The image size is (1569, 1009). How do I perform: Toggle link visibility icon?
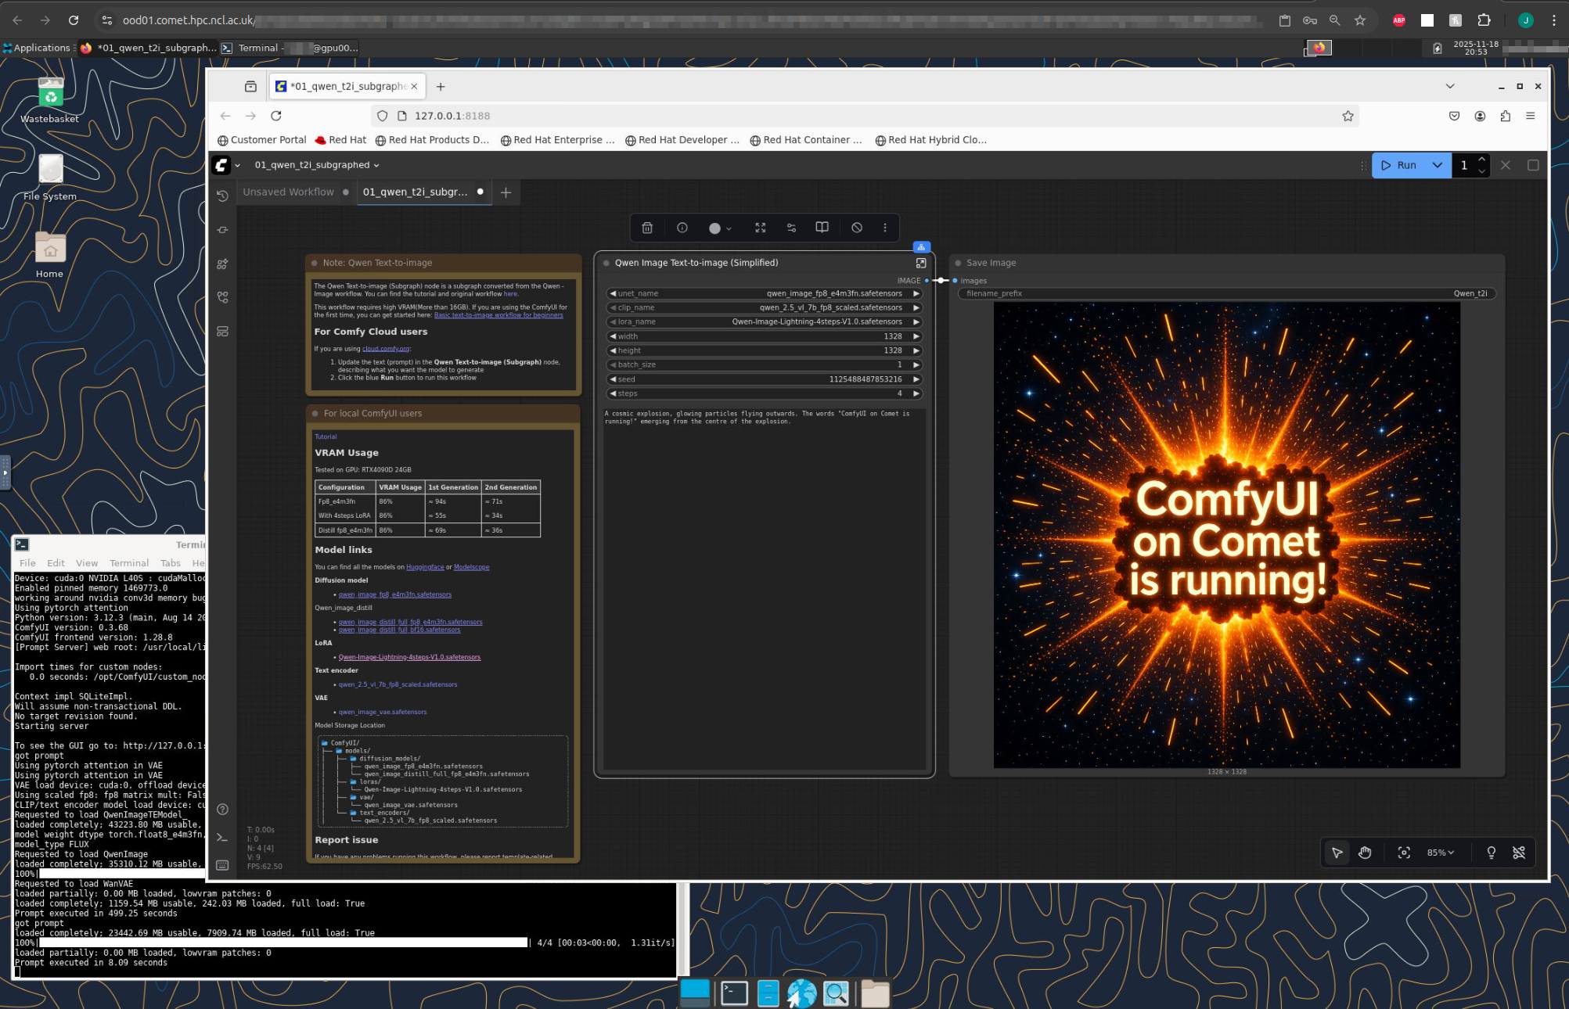1518,853
